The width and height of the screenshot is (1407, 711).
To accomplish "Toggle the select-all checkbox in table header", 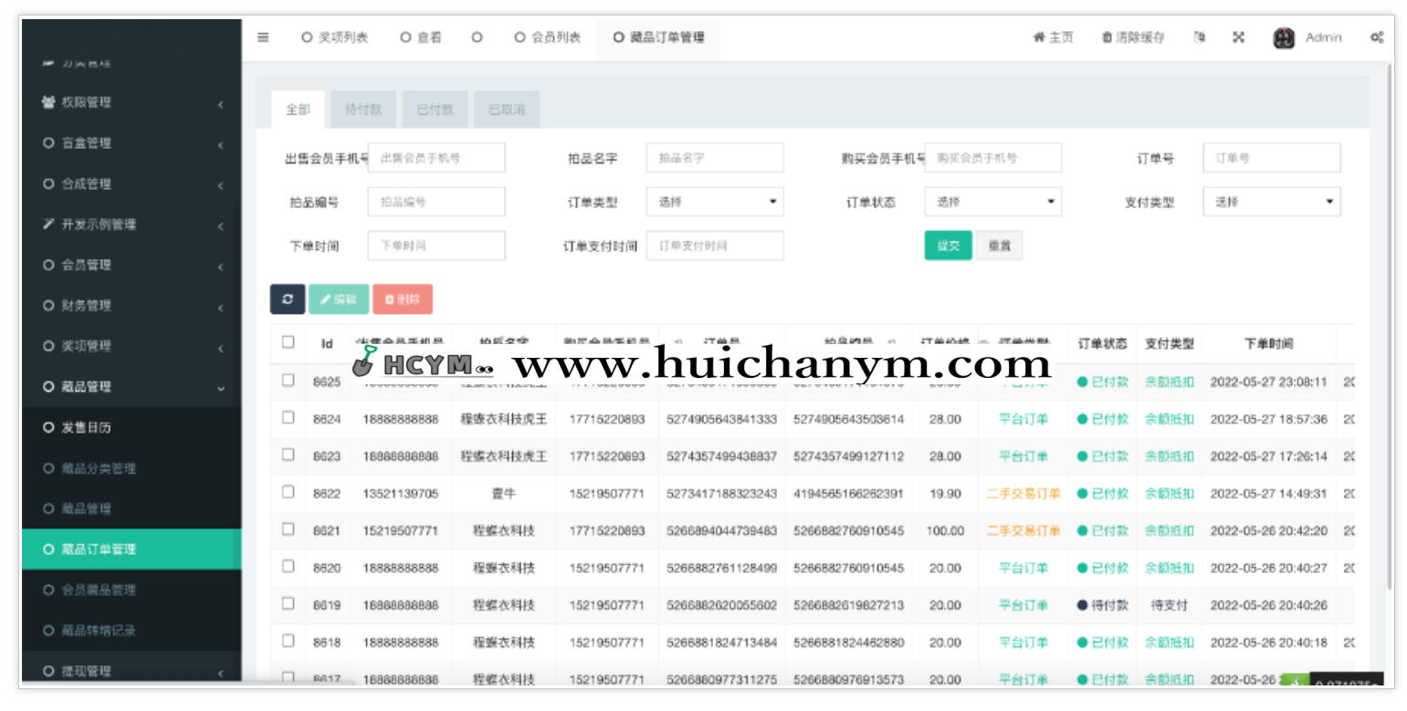I will coord(289,341).
